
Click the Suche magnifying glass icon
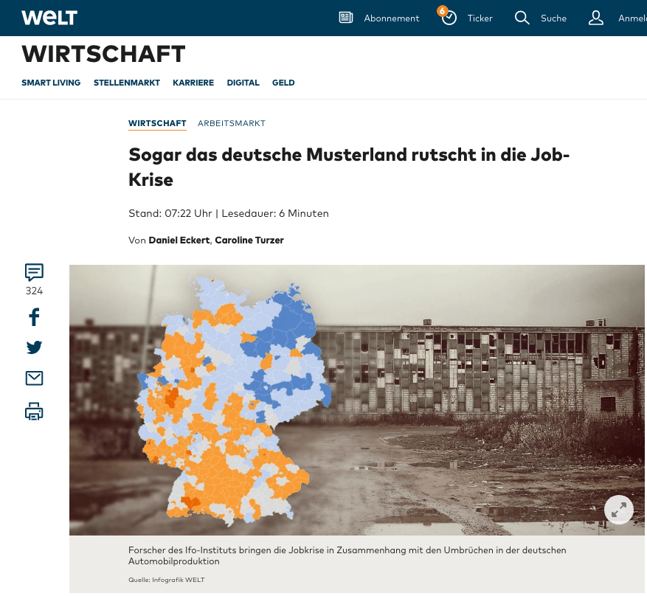coord(522,18)
